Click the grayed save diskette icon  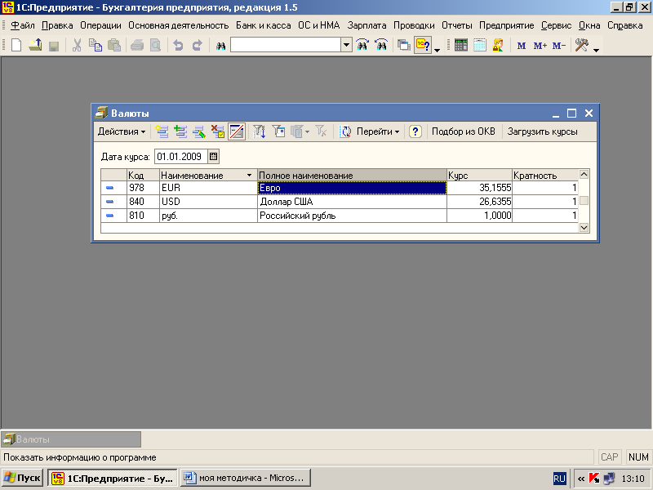[54, 45]
